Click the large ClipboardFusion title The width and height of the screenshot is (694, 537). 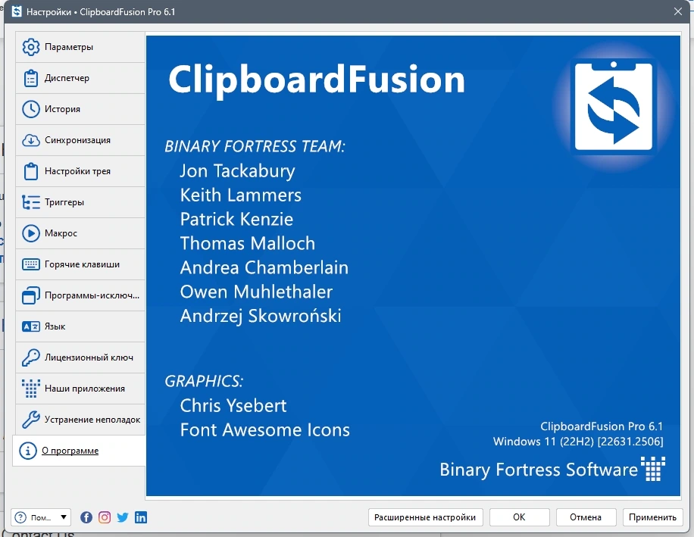coord(317,81)
